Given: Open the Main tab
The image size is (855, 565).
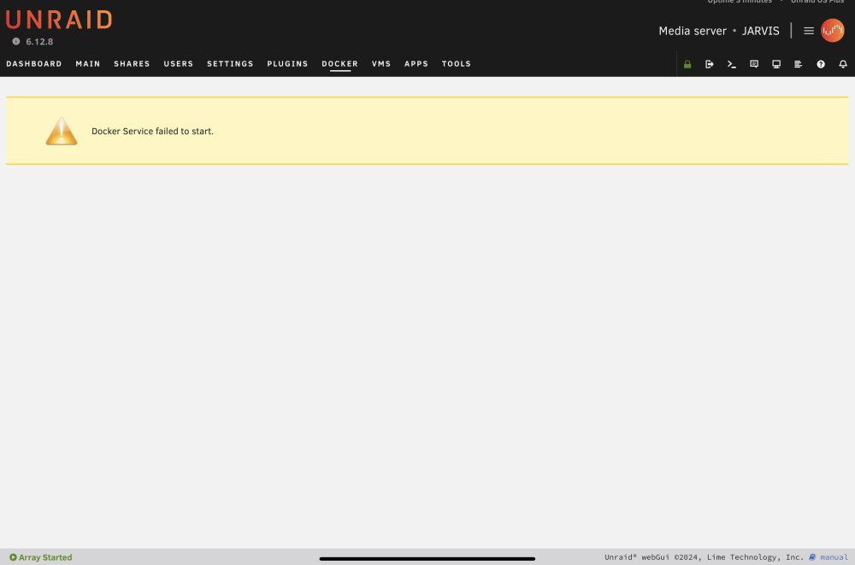Looking at the screenshot, I should pyautogui.click(x=88, y=64).
